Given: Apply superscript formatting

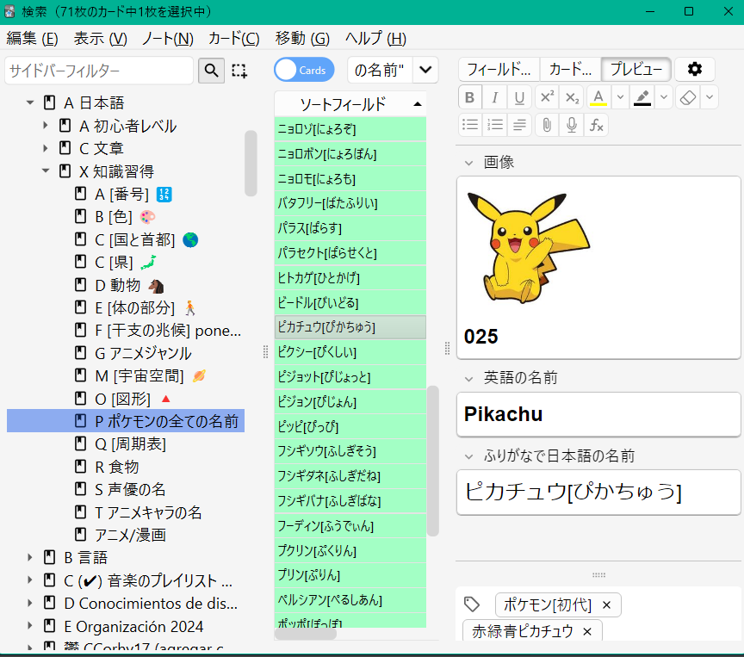Looking at the screenshot, I should pyautogui.click(x=547, y=97).
